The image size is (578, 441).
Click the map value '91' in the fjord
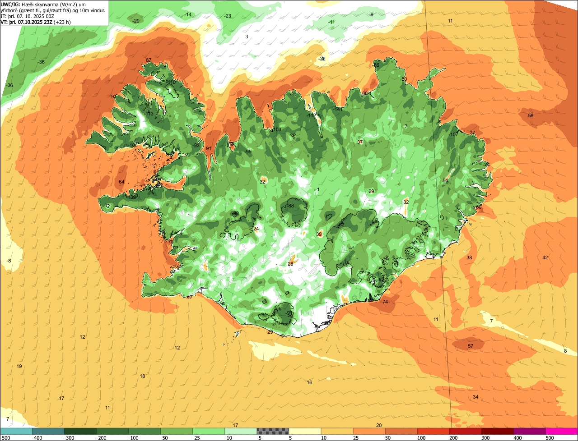pyautogui.click(x=209, y=148)
